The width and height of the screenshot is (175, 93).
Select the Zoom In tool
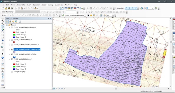[3, 21]
